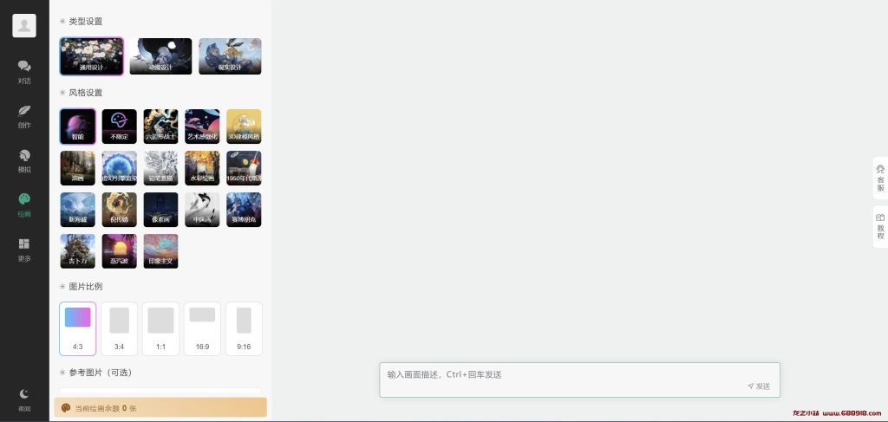Pick the 像素画 pixel art style
Image resolution: width=888 pixels, height=422 pixels.
(x=160, y=210)
